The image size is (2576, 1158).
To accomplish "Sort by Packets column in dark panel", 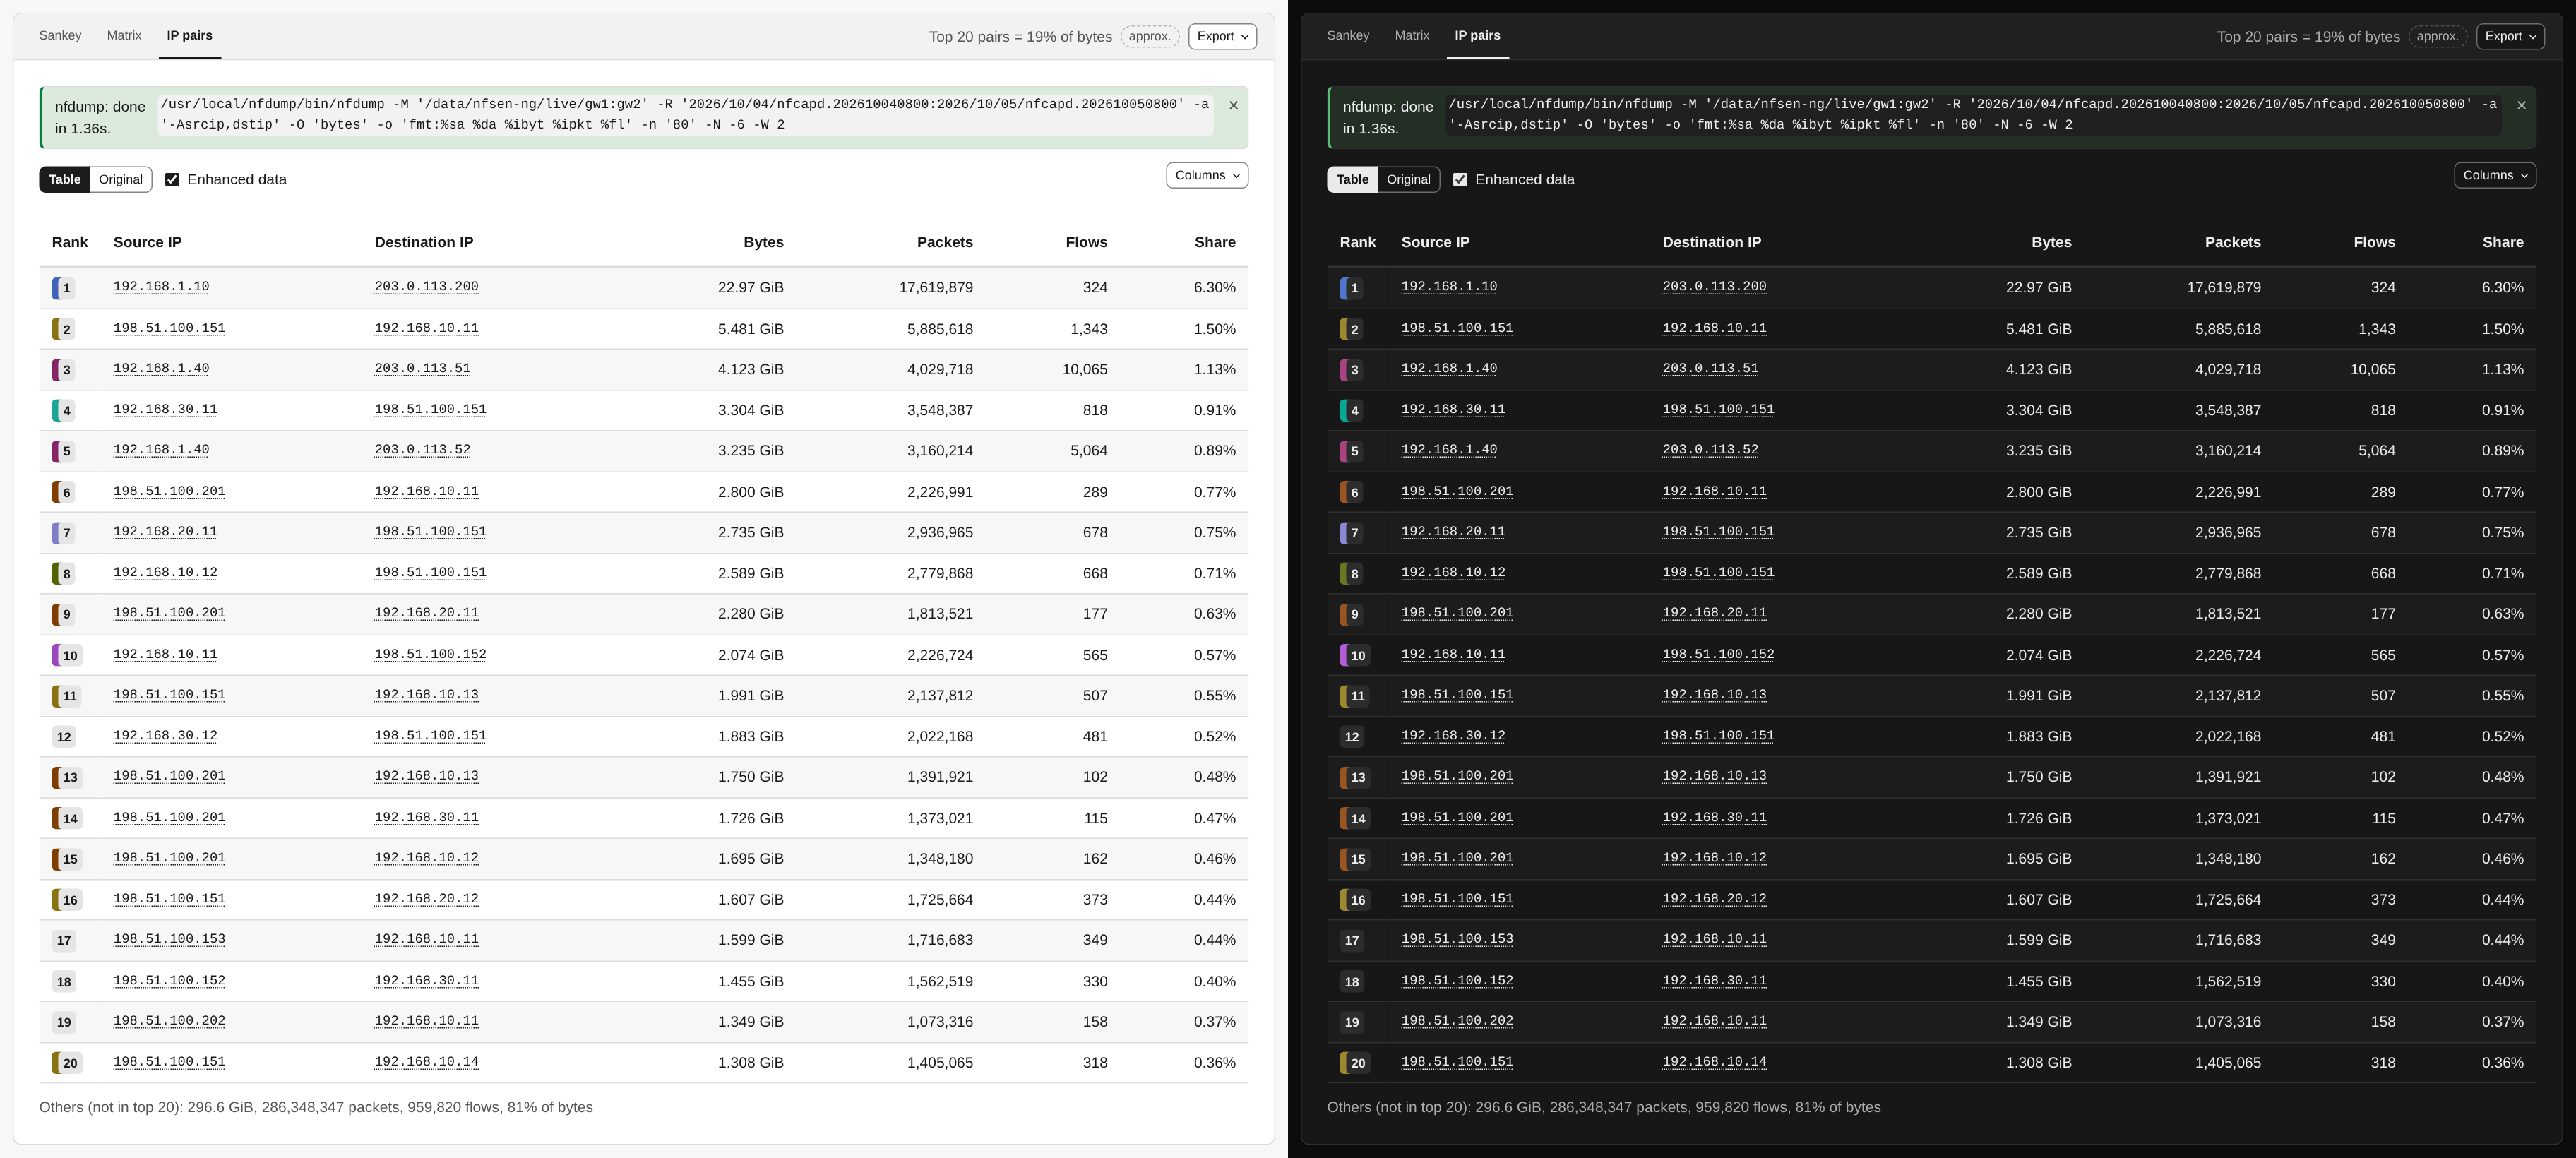I will tap(2232, 242).
